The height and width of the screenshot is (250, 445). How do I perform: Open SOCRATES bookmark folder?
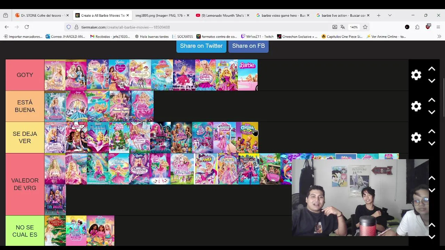click(x=182, y=36)
